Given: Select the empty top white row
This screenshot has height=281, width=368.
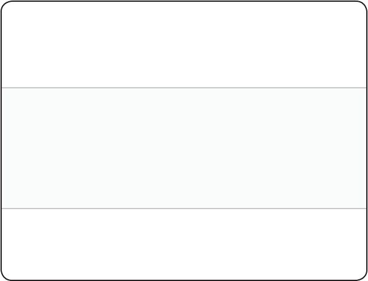Looking at the screenshot, I should (184, 44).
